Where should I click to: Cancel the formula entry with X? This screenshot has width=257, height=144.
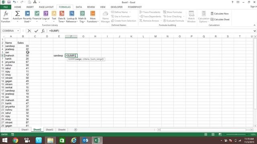pos(29,31)
